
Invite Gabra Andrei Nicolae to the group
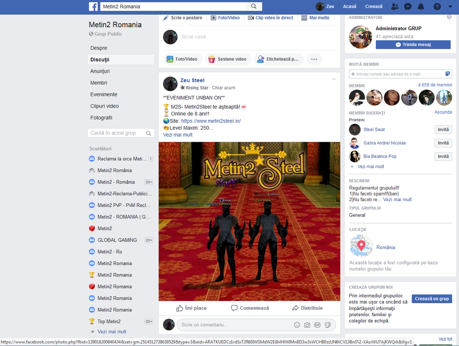coord(443,143)
